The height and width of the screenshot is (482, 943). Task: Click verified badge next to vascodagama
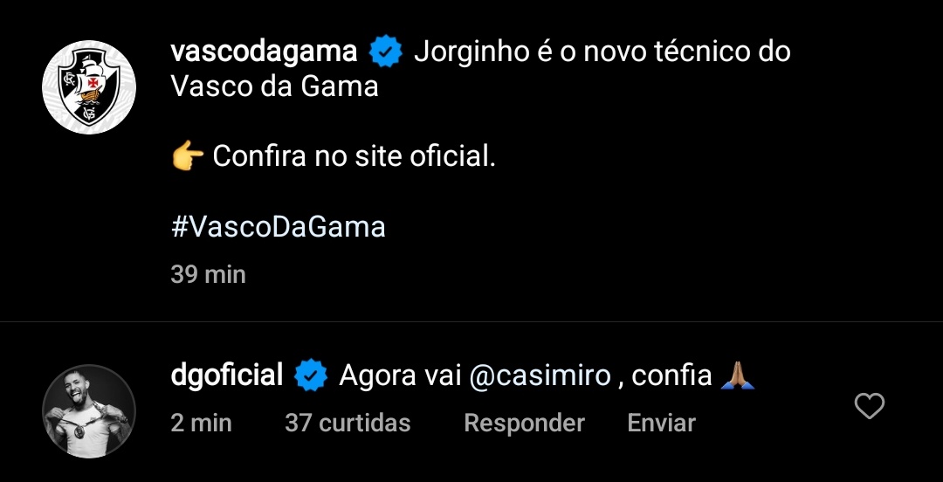(385, 53)
